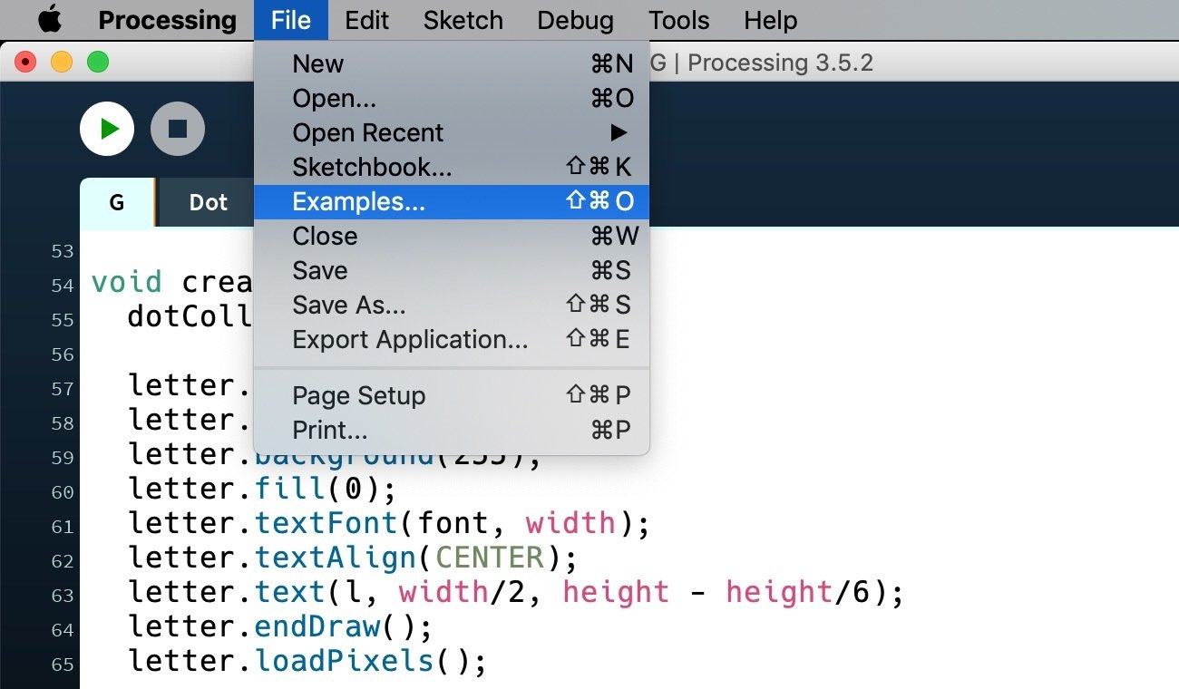Run the sketch with the play button
Screen dimensions: 1179x689
[107, 129]
